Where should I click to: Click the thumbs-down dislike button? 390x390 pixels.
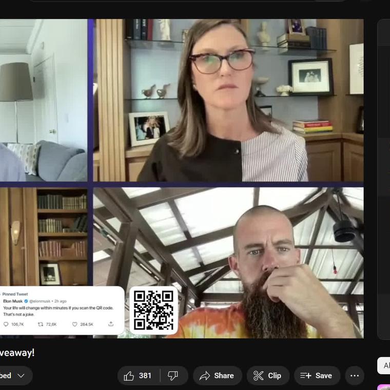pyautogui.click(x=173, y=376)
